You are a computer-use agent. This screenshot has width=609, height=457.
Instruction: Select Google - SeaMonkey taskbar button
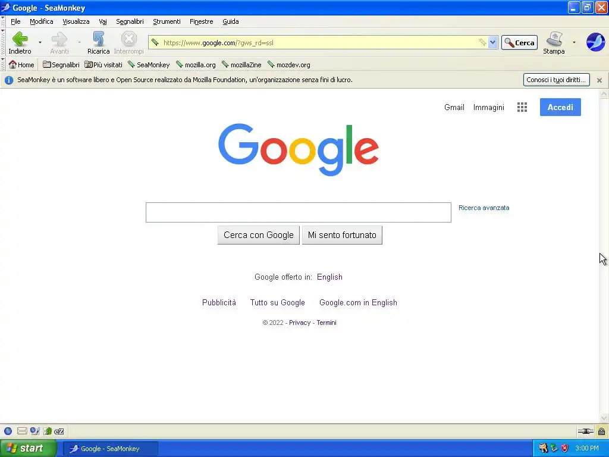(110, 449)
